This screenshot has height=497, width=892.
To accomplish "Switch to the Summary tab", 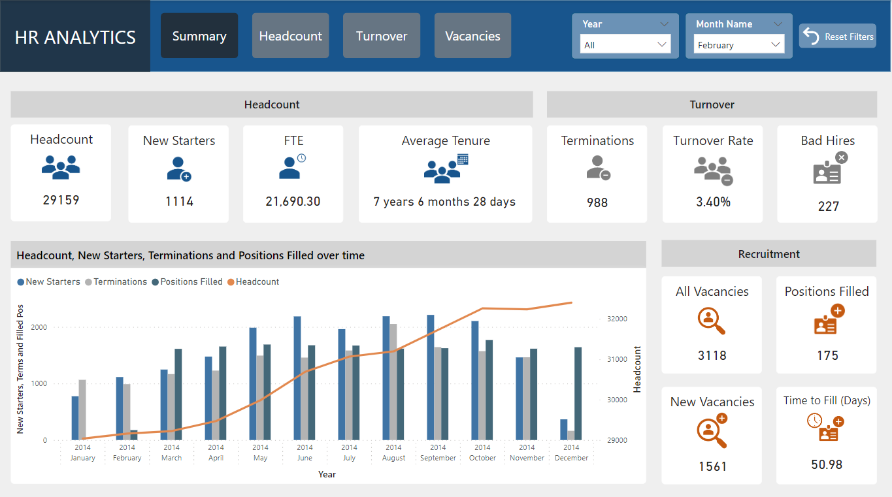I will (199, 36).
